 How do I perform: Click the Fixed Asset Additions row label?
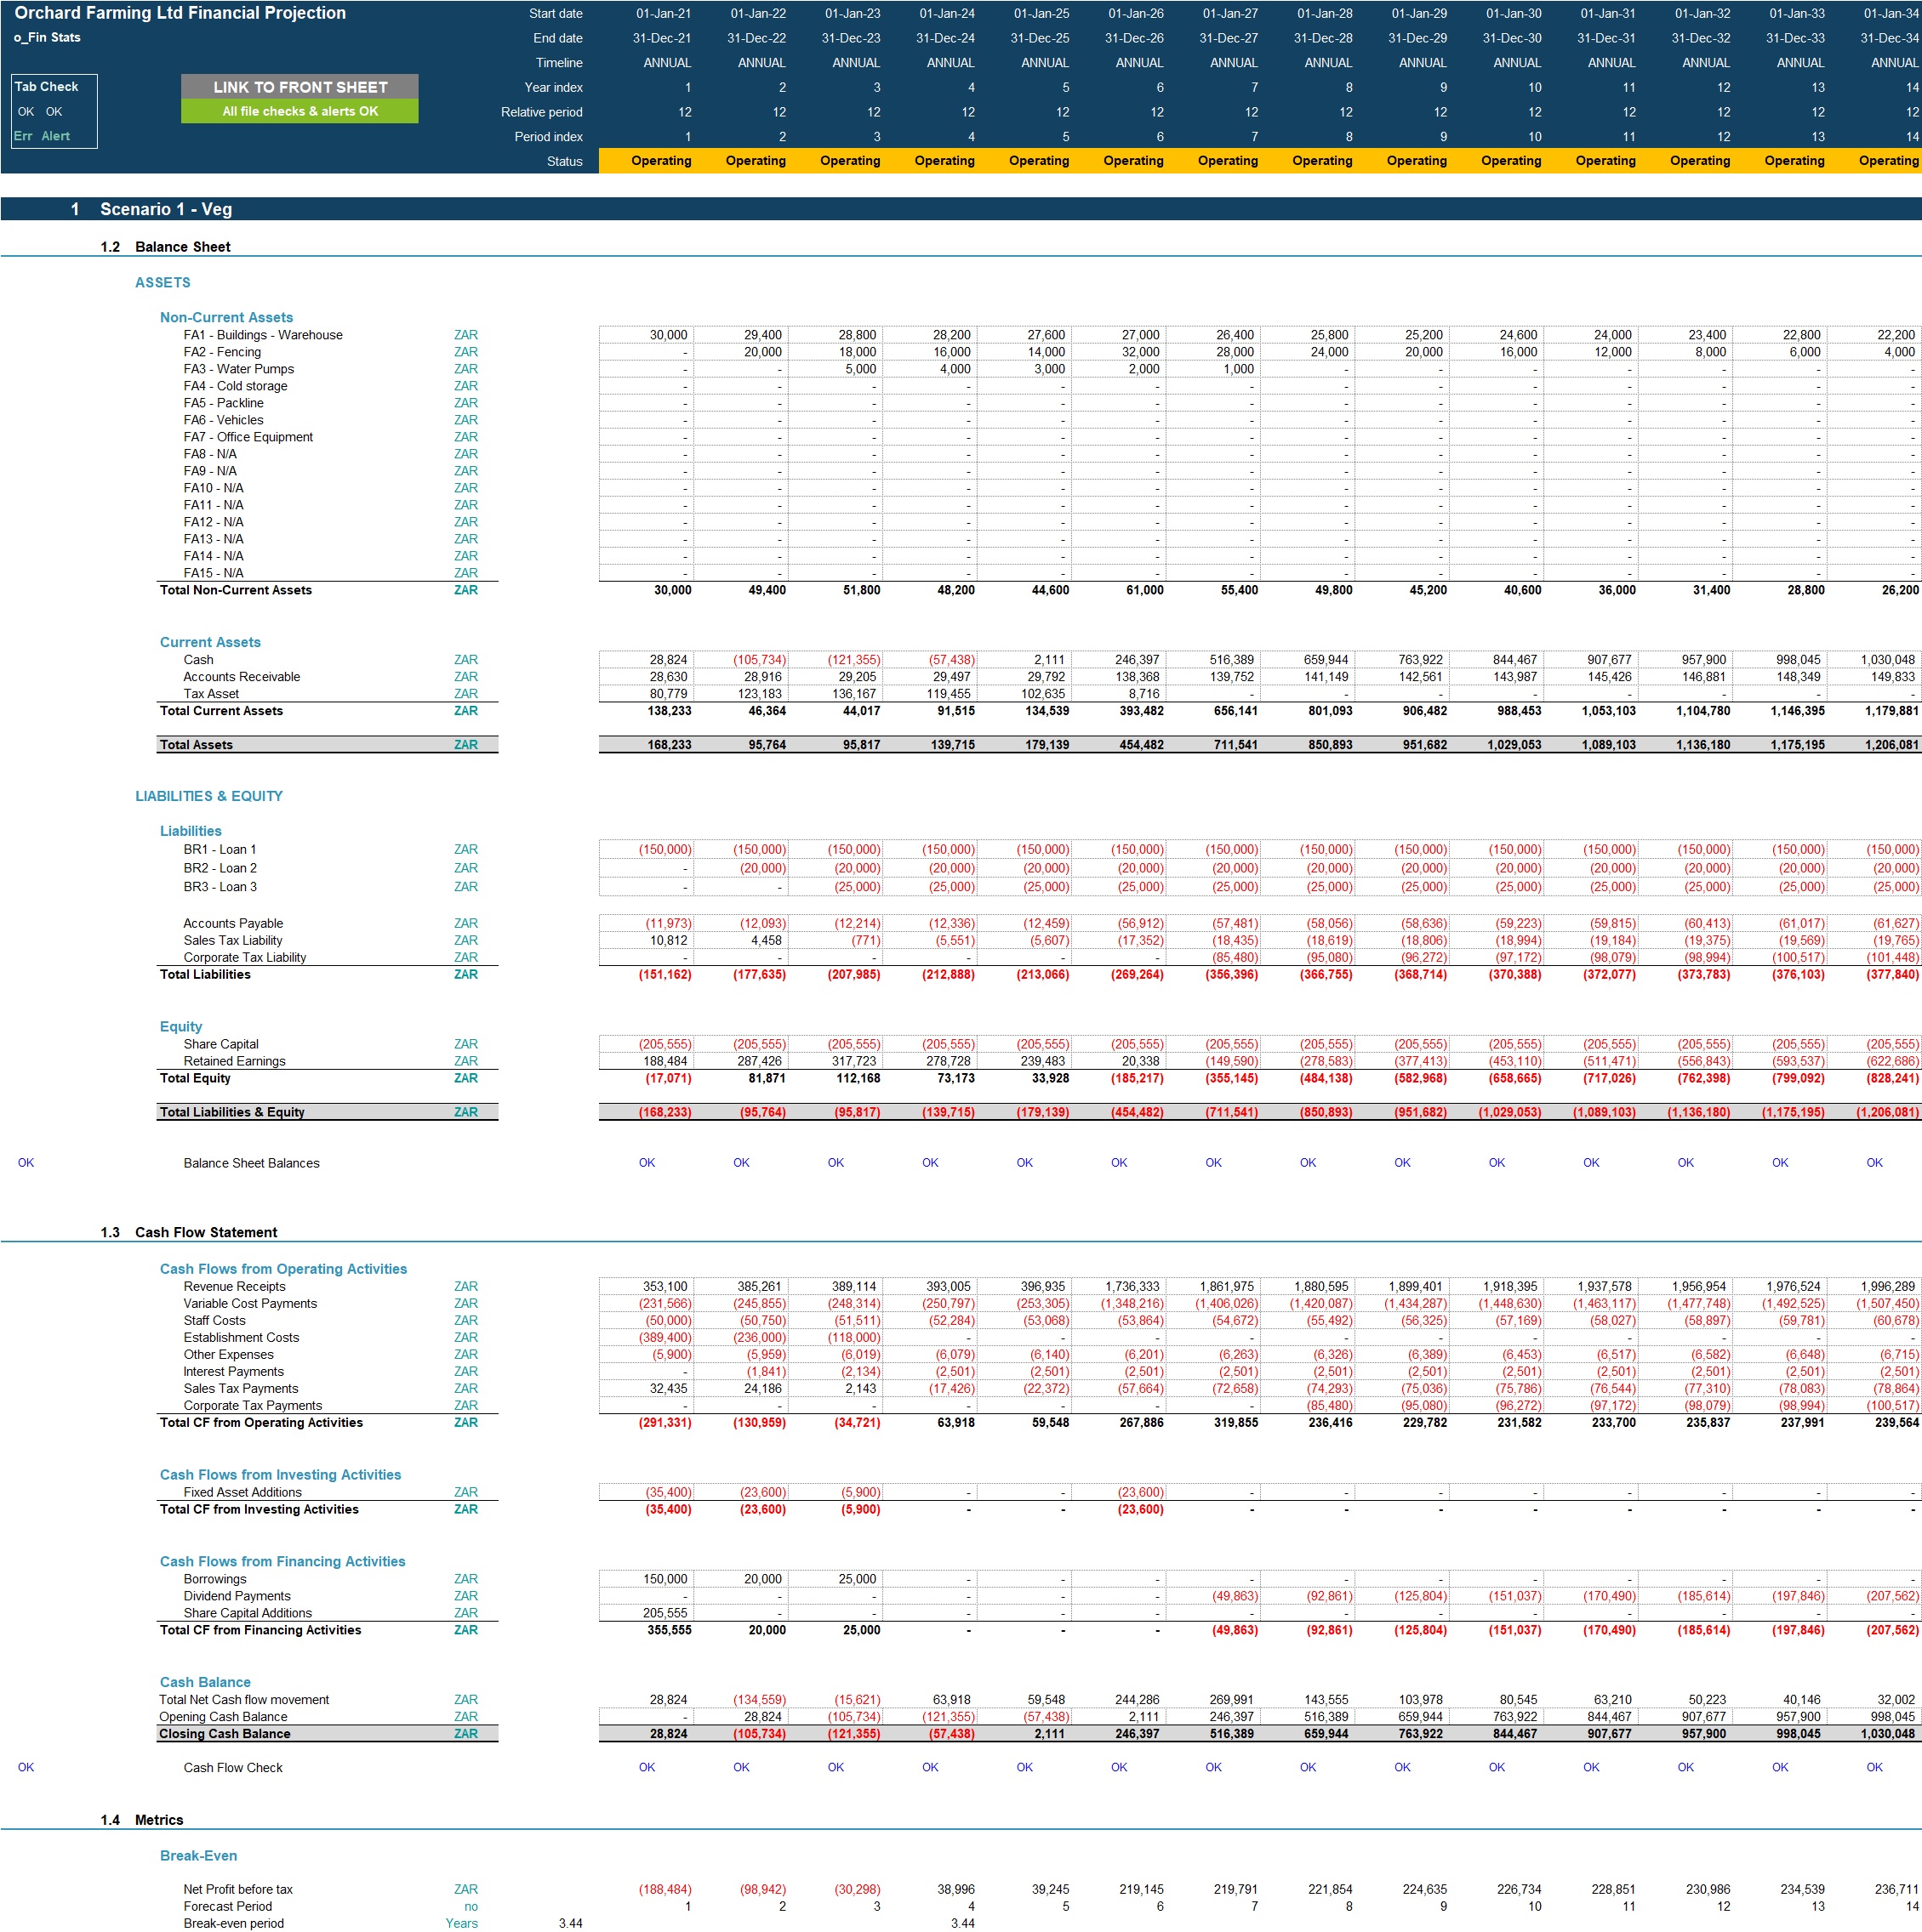tap(242, 1493)
